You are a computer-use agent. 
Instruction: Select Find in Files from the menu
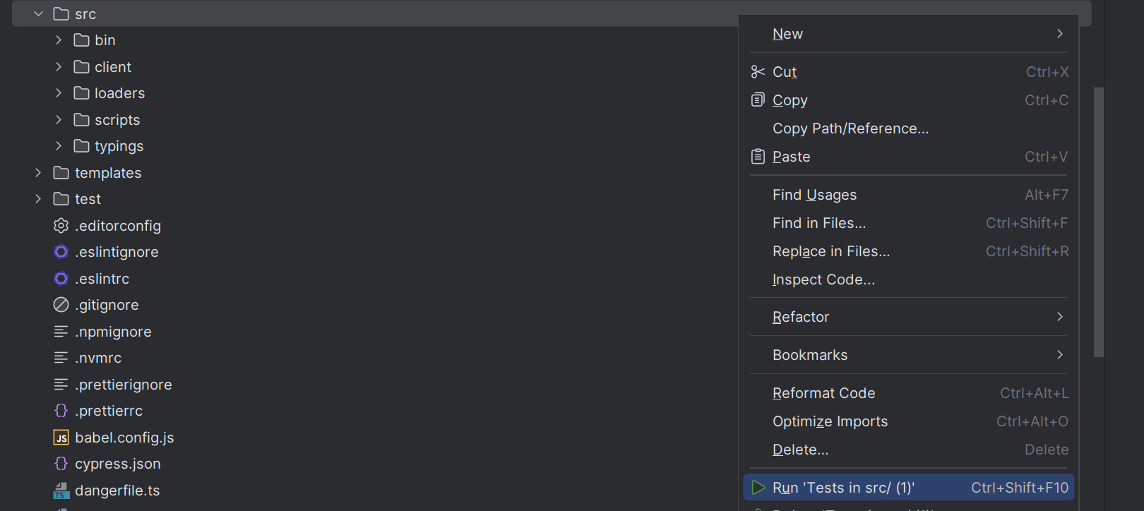(x=819, y=222)
